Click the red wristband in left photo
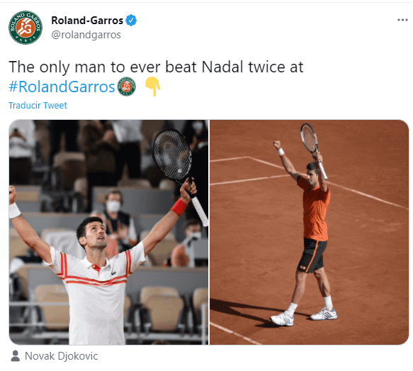413x371 pixels. [179, 207]
